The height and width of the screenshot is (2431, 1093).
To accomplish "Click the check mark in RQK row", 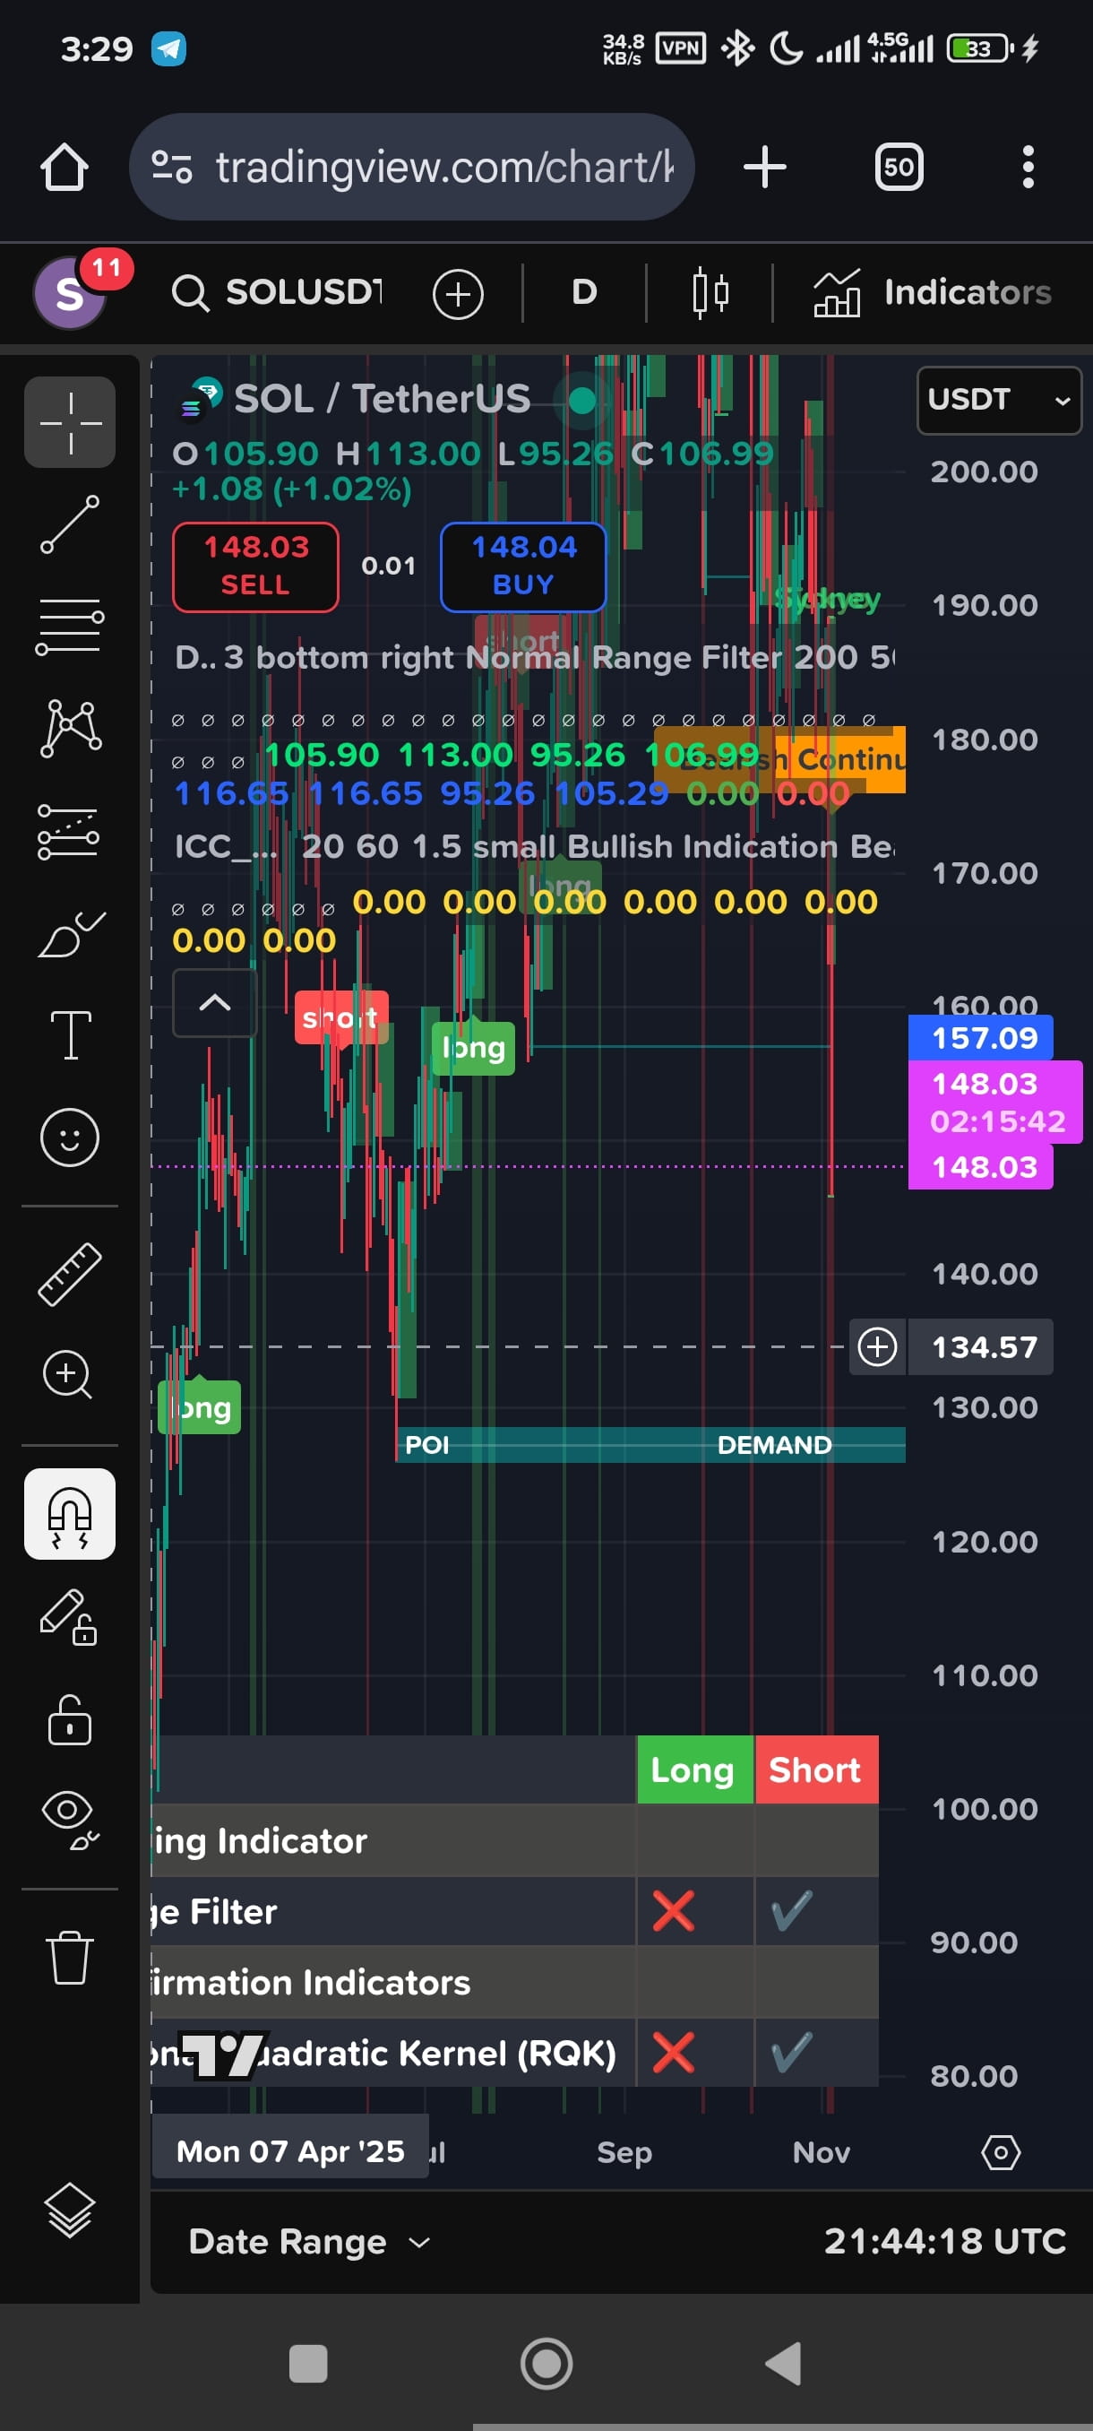I will point(792,2053).
